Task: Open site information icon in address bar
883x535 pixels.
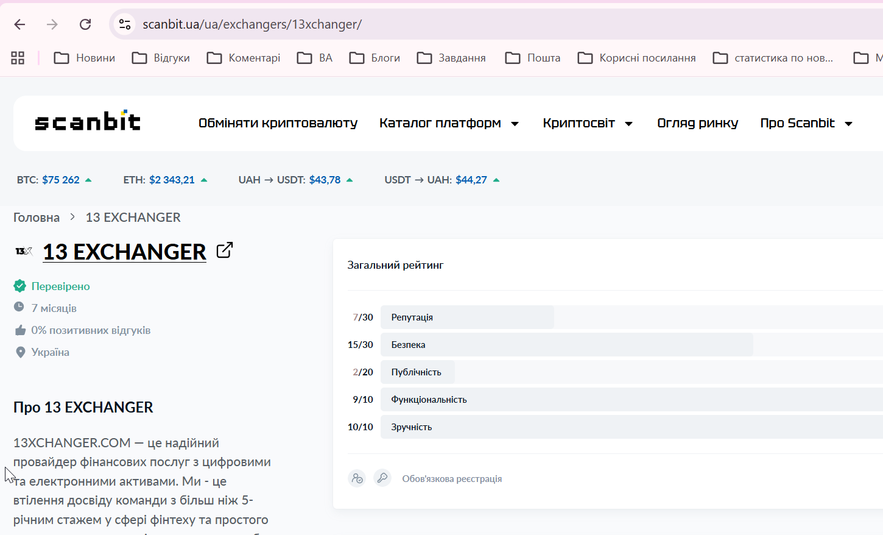Action: [125, 24]
